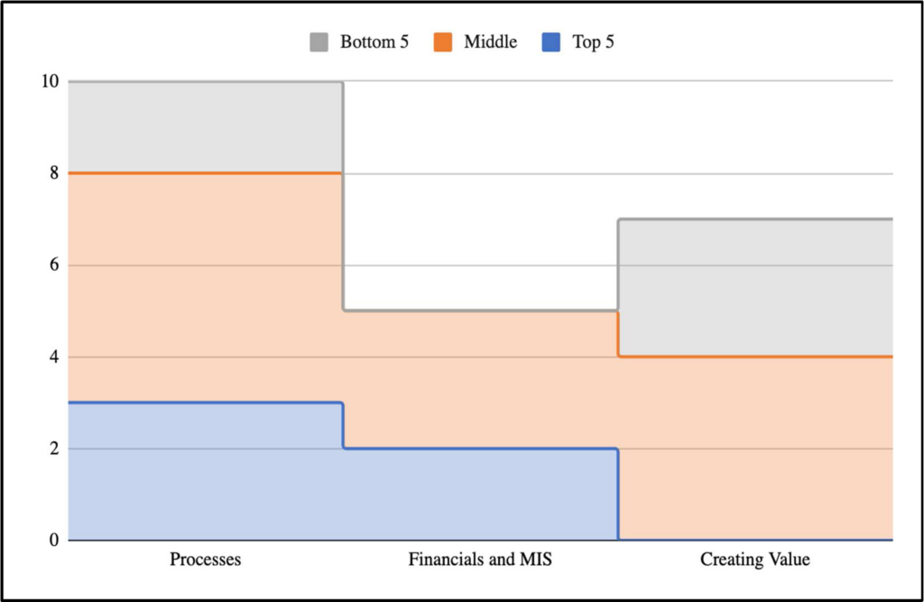The image size is (924, 602).
Task: Select the blue Top 5 area over Financials and MIS
Action: click(x=480, y=494)
